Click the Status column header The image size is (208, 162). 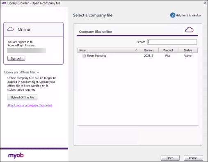pyautogui.click(x=188, y=50)
